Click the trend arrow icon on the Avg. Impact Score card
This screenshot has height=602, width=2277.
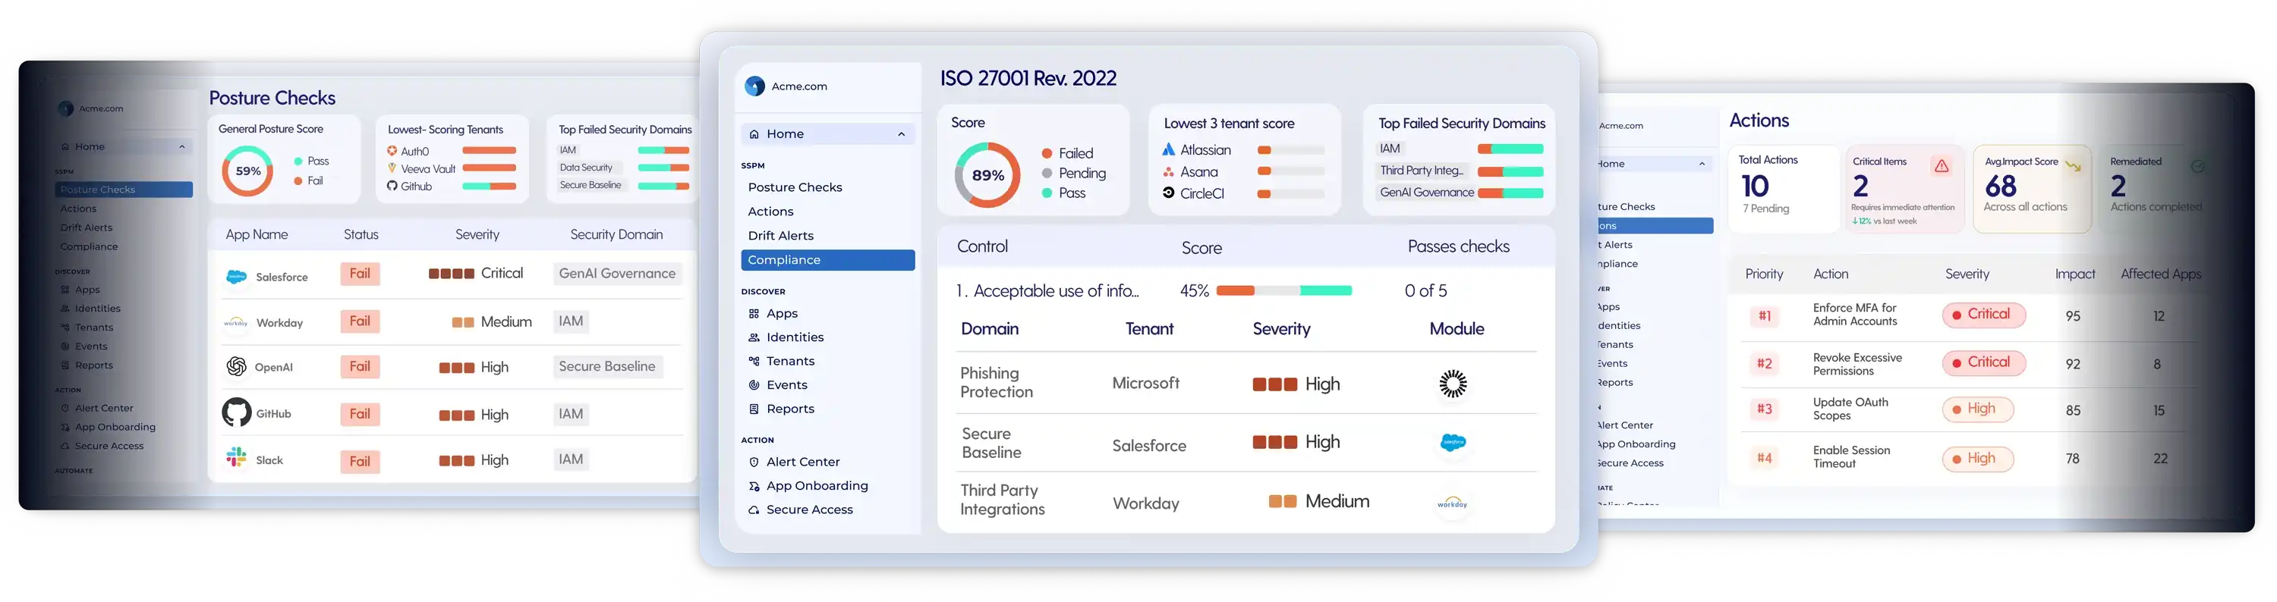pos(2073,165)
